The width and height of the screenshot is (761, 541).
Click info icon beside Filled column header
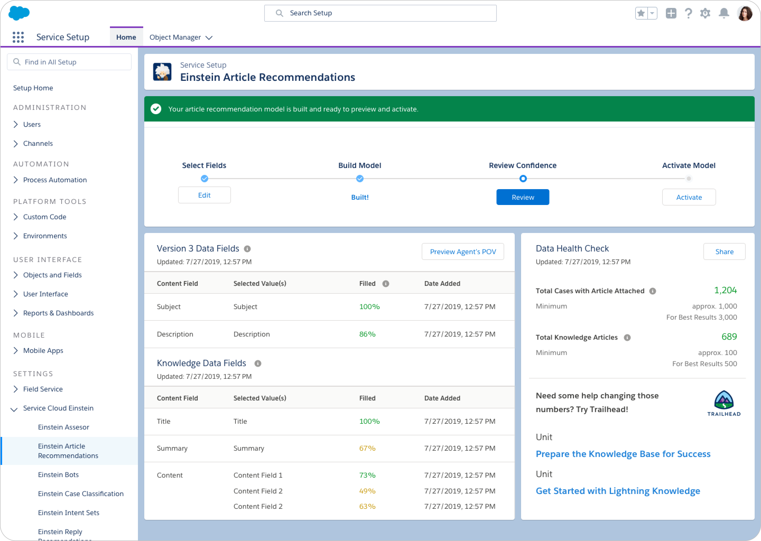386,284
